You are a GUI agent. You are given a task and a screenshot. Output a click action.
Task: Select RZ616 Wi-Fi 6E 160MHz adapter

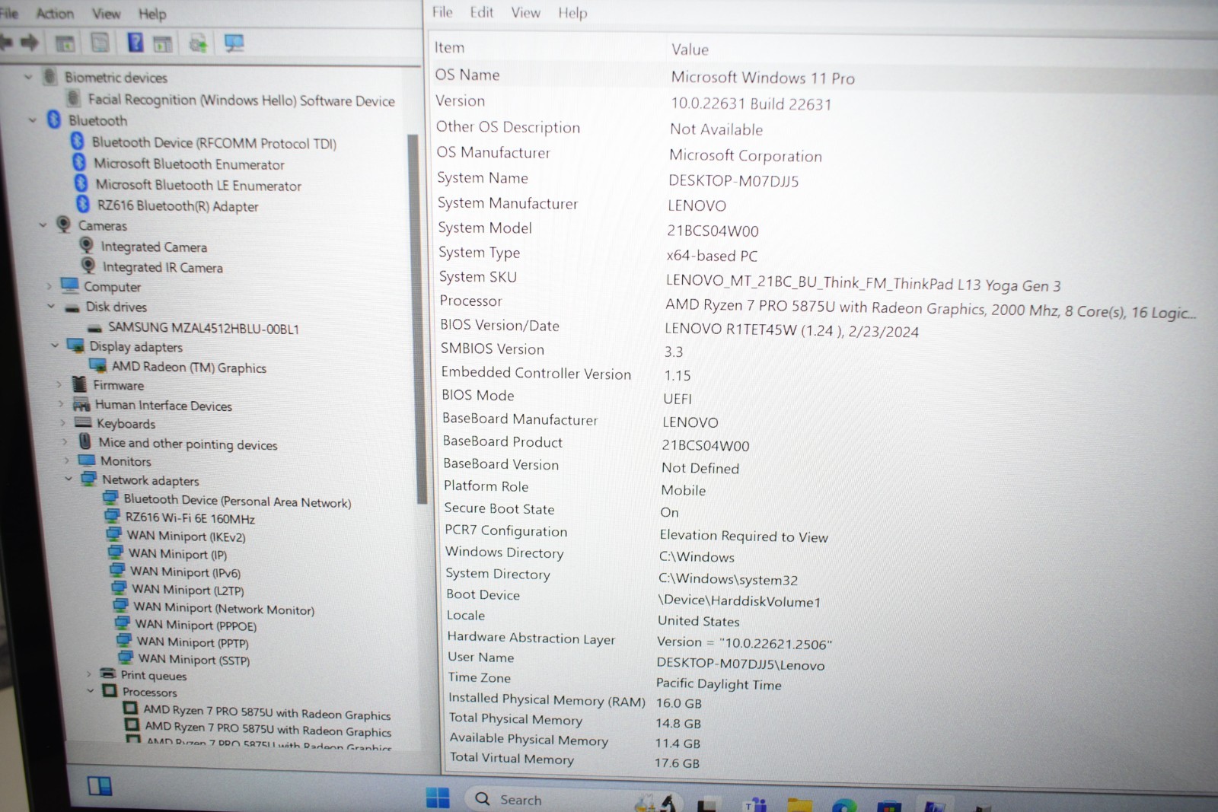tap(190, 518)
